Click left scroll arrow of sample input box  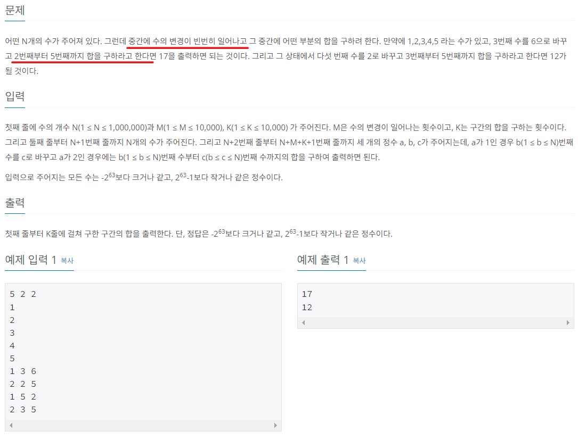point(11,425)
